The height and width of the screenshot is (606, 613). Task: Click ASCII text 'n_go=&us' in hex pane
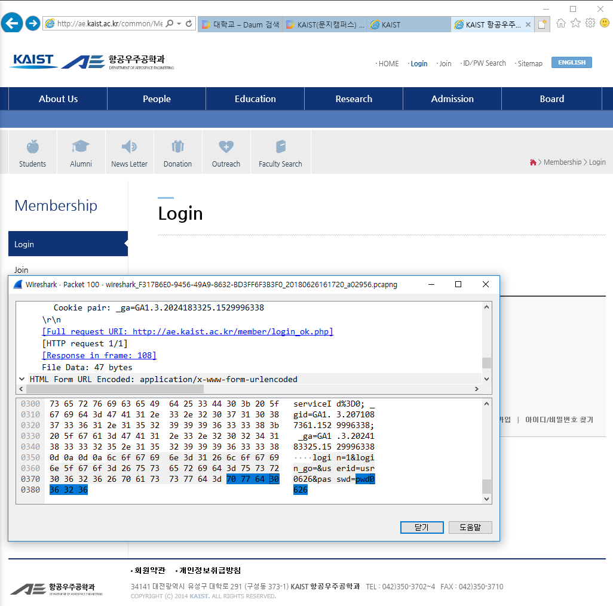click(312, 468)
